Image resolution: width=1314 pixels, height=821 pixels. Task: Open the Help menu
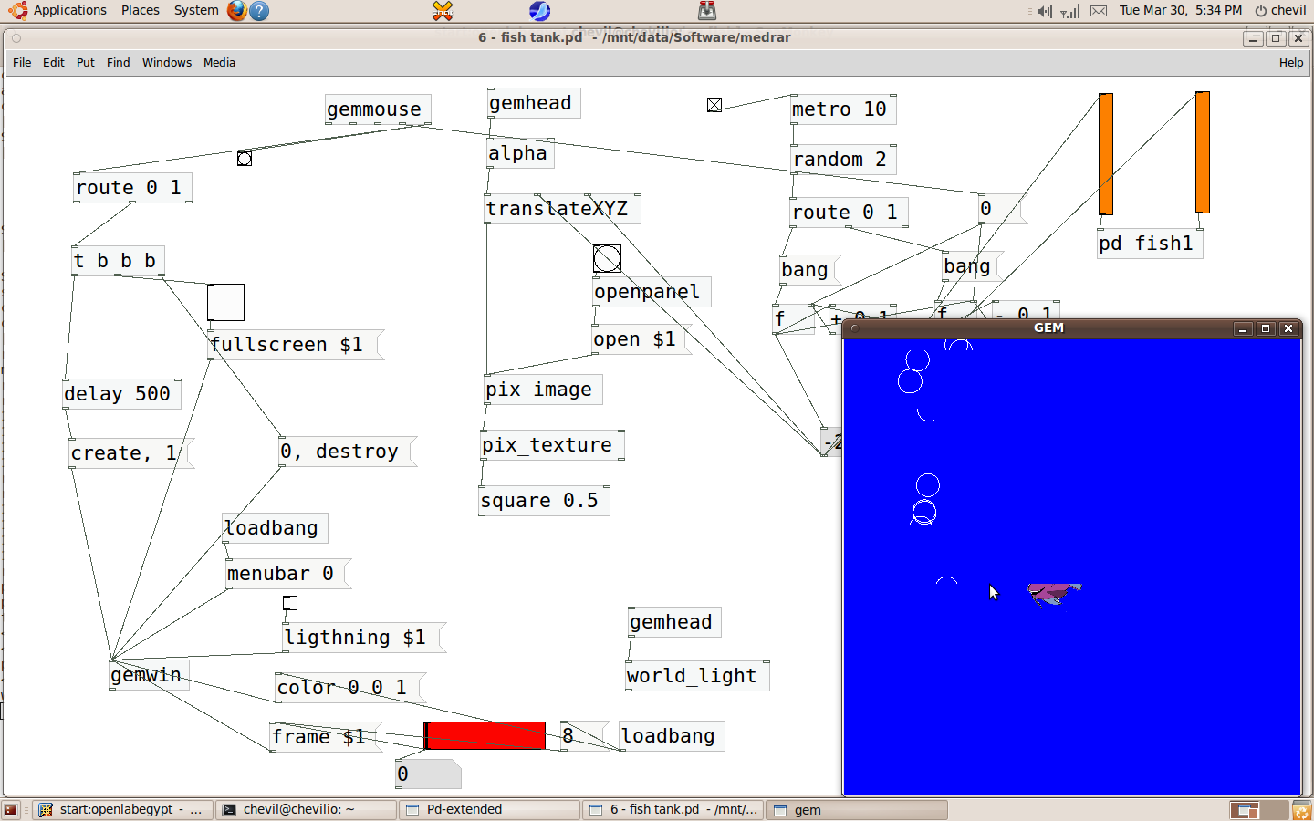click(1291, 62)
